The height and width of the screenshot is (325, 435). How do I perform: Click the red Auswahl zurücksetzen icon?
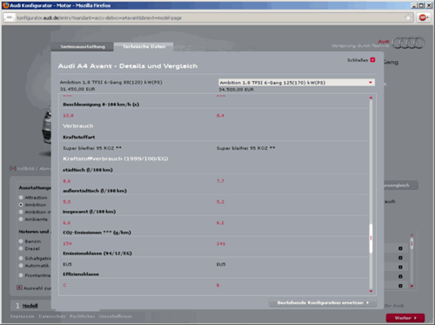coord(19,288)
